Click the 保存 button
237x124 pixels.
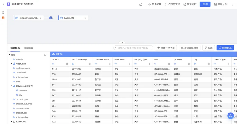click(205, 4)
